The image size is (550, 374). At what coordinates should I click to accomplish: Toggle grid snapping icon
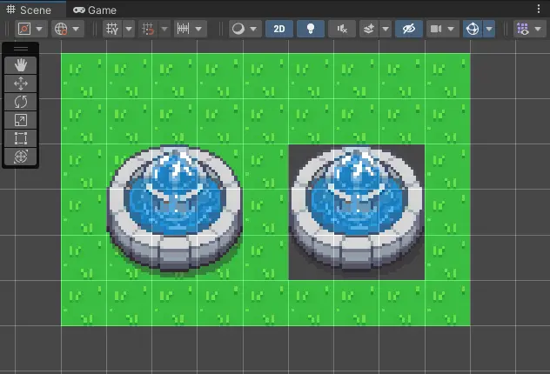148,29
